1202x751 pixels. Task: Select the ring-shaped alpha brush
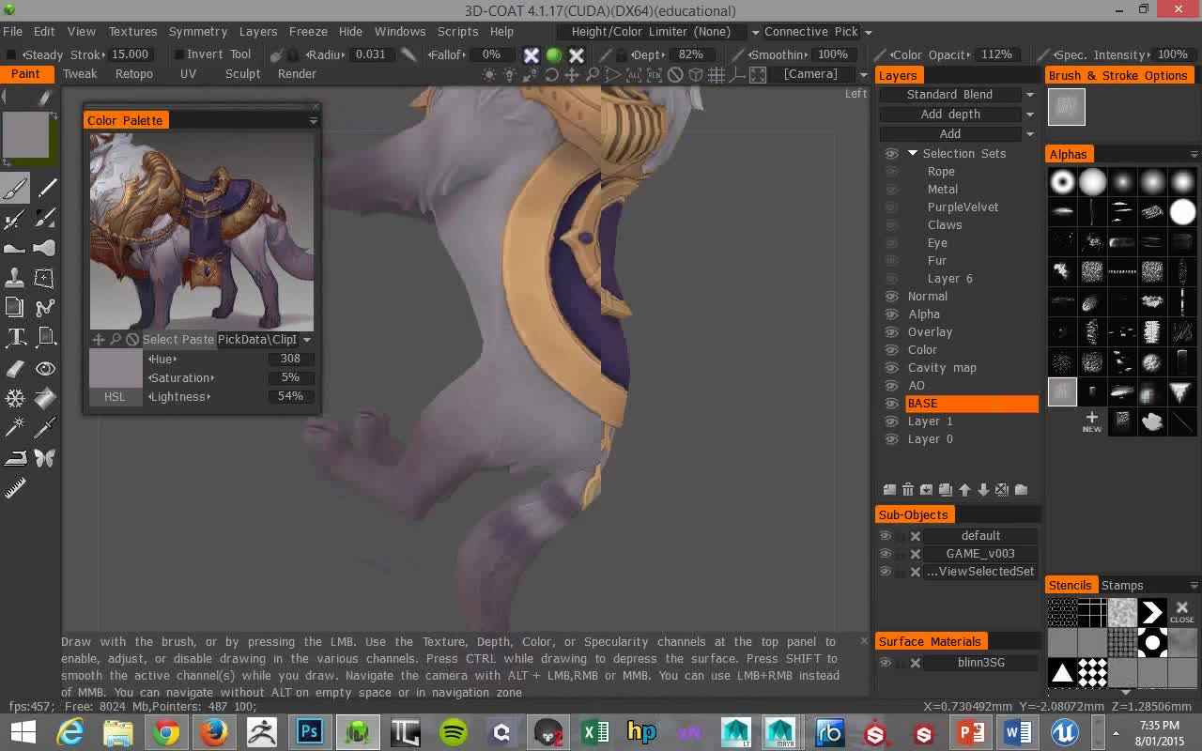point(1062,182)
